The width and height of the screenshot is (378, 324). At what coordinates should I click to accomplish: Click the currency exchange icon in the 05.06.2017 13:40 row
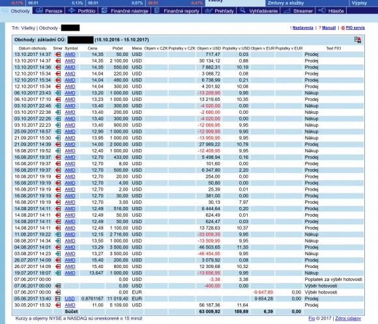(x=58, y=299)
